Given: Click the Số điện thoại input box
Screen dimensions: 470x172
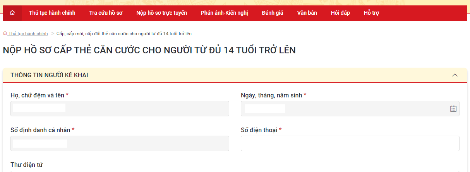Looking at the screenshot, I should pyautogui.click(x=350, y=143).
